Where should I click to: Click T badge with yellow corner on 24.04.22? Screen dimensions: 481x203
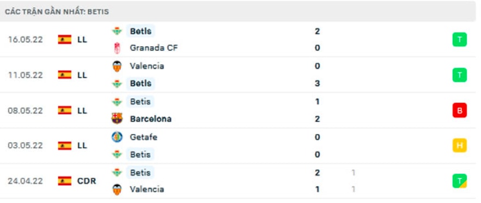click(x=459, y=181)
